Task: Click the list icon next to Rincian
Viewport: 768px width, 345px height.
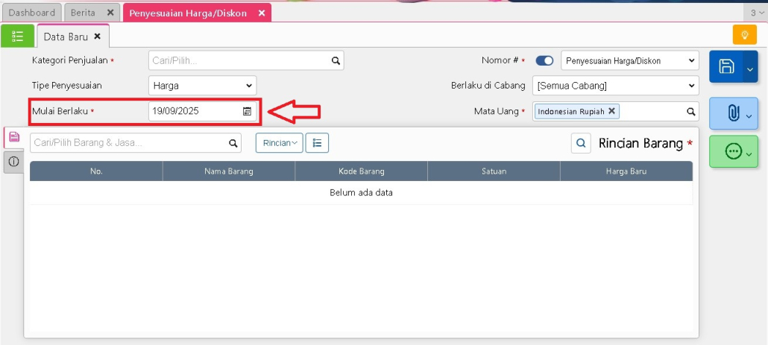Action: 317,143
